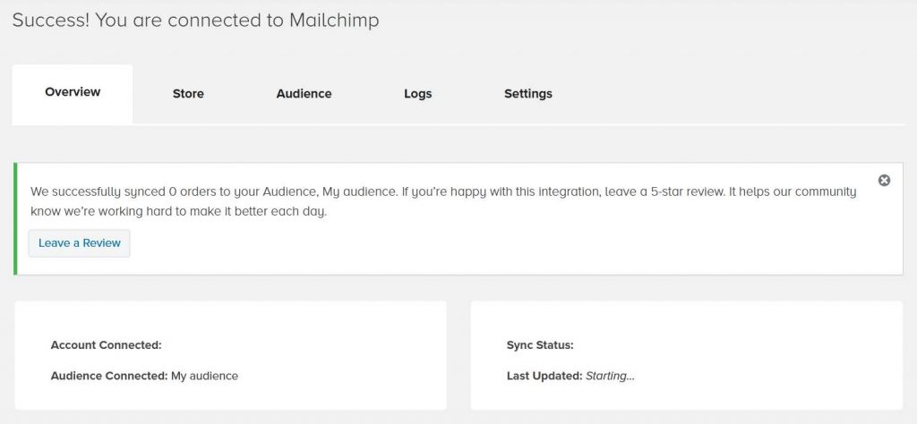917x424 pixels.
Task: Switch to the Store tab
Action: 188,93
